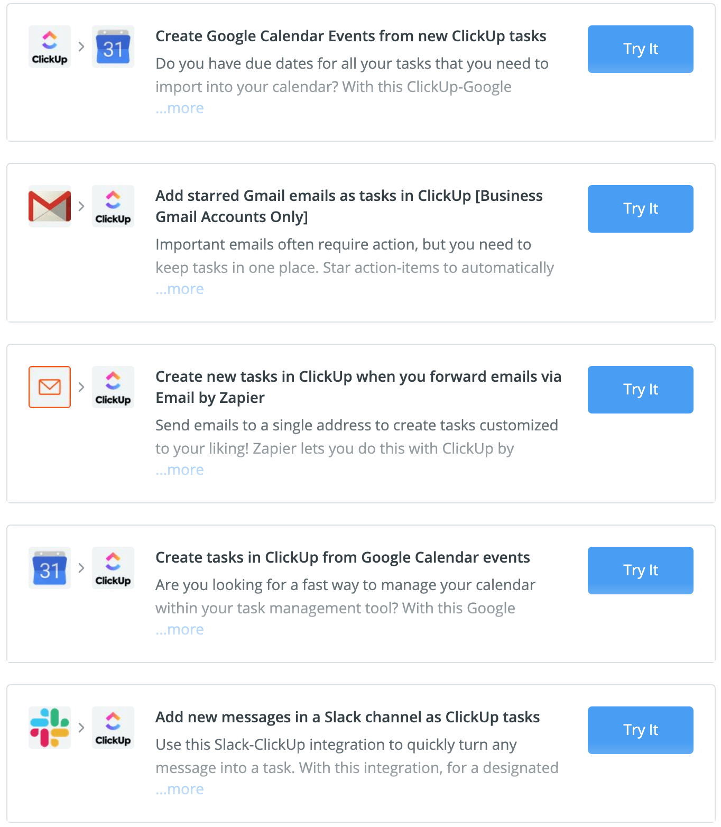This screenshot has width=721, height=827.
Task: Click the orange Email by Zapier icon
Action: click(50, 387)
